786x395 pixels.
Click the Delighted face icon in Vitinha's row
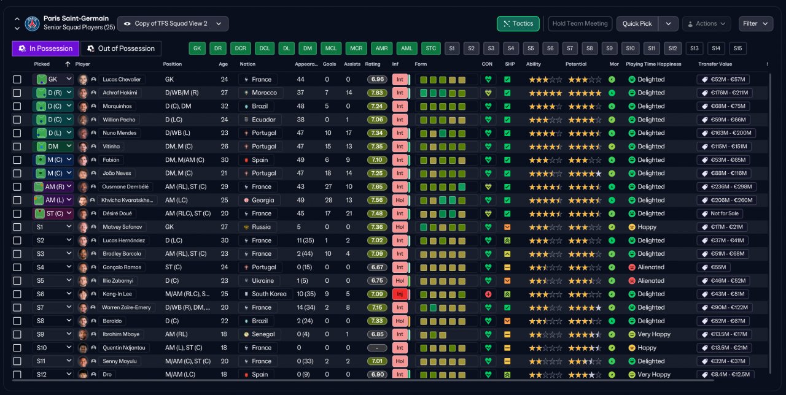pos(631,147)
